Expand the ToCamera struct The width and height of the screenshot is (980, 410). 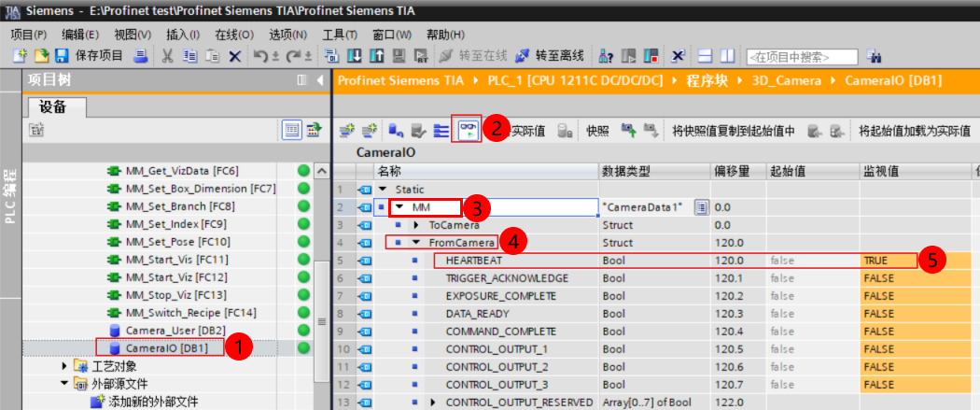(416, 224)
